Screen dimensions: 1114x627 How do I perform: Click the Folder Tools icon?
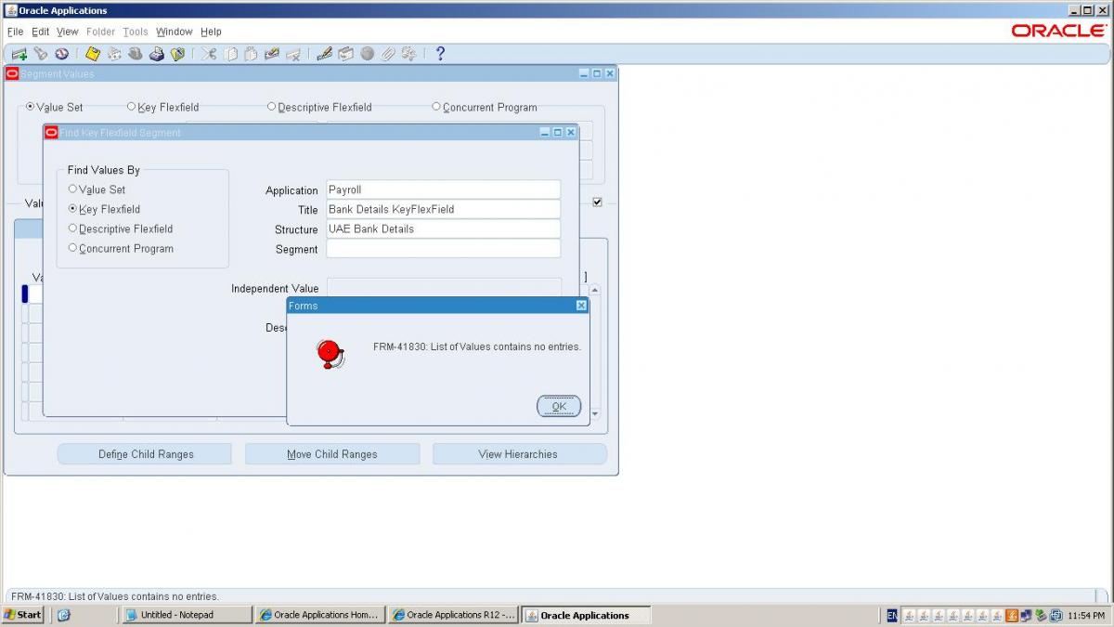click(345, 53)
